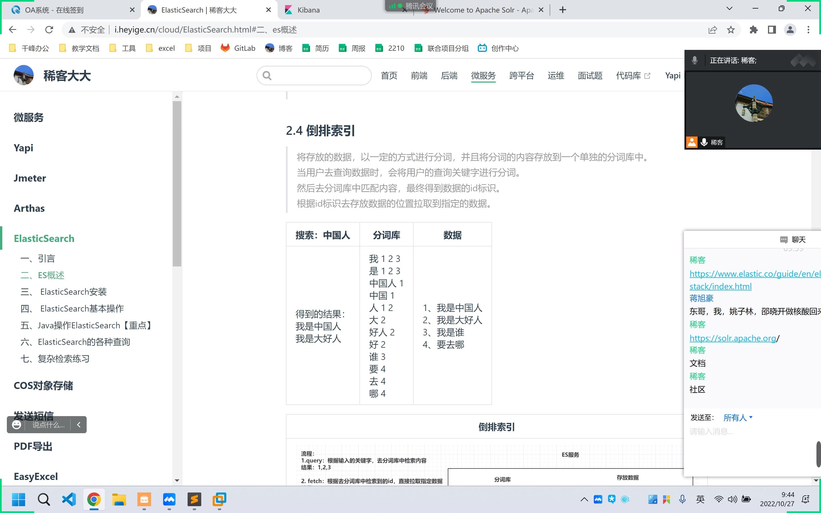Image resolution: width=821 pixels, height=513 pixels.
Task: Click 稀客 speaker avatar video
Action: [x=754, y=103]
